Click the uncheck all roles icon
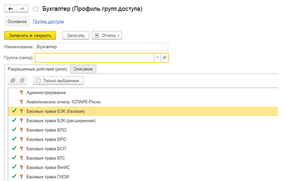Image resolution: width=286 pixels, height=181 pixels. [x=22, y=80]
